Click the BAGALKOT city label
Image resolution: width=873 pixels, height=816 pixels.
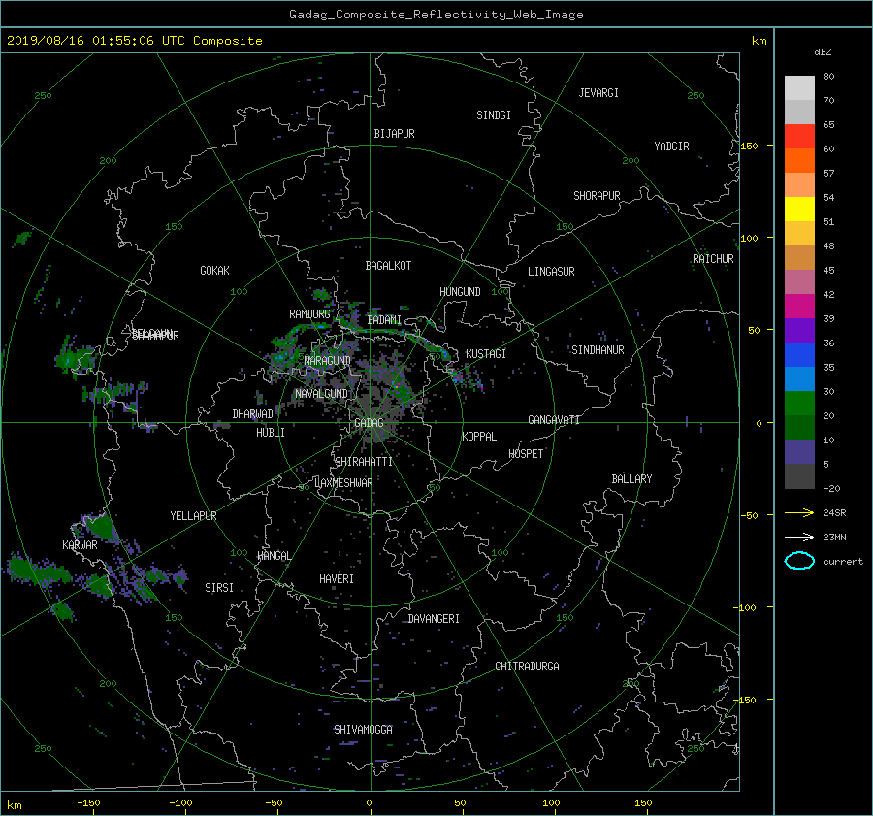[388, 266]
